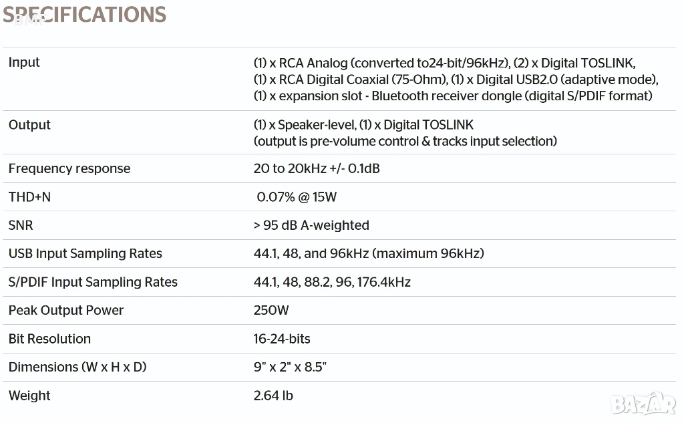Select the Weight row label
The image size is (684, 423).
(29, 396)
